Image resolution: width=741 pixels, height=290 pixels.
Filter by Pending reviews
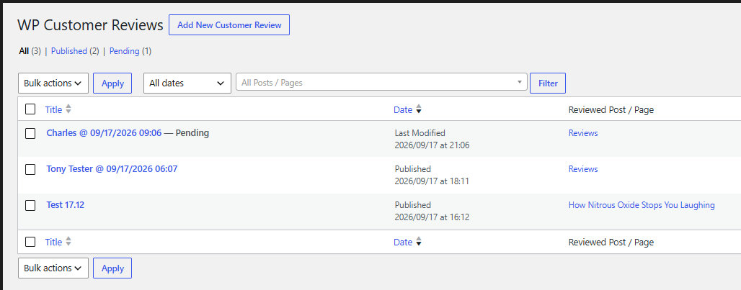click(x=124, y=51)
